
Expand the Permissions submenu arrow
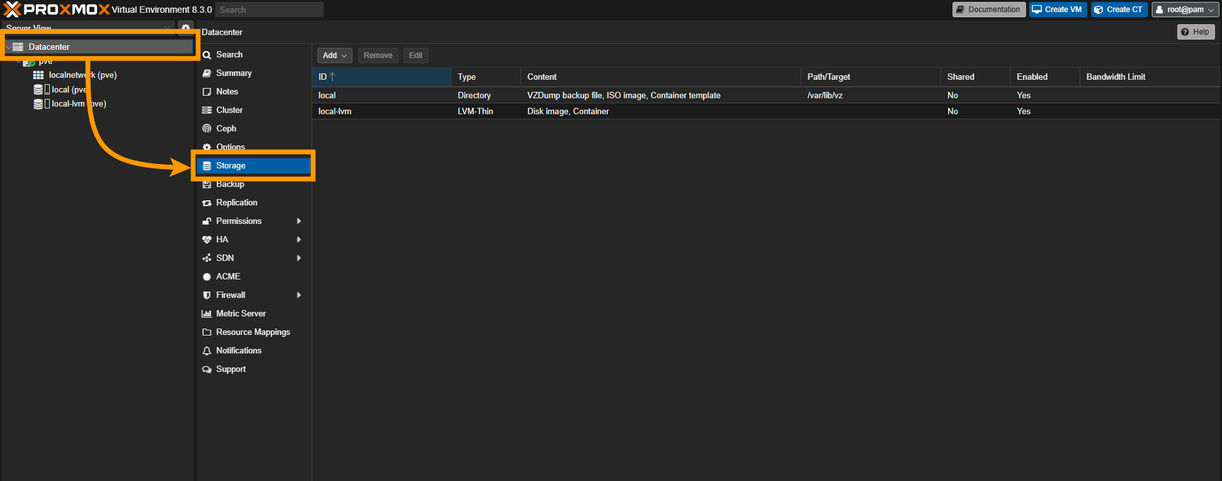click(x=299, y=221)
